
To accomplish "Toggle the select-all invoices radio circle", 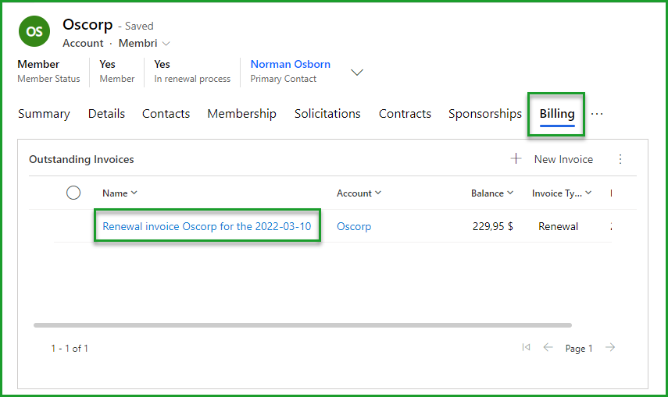I will pyautogui.click(x=73, y=193).
